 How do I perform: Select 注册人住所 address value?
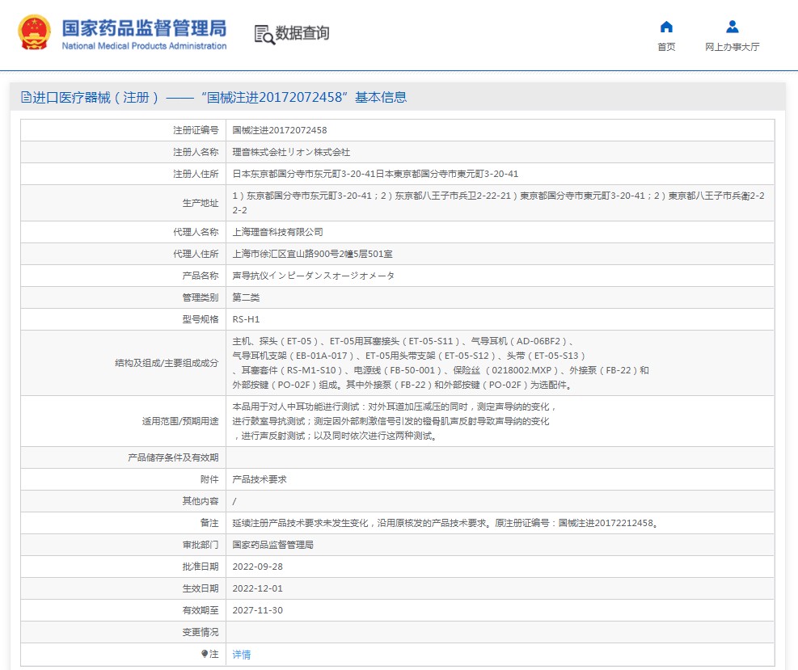pos(375,174)
